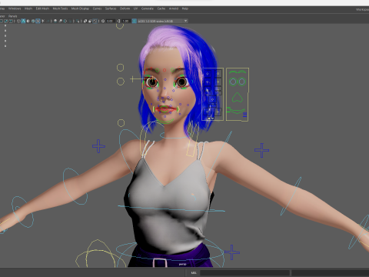This screenshot has height=277, width=369.
Task: Toggle Screen Space Ambient Occlusion icon
Action: 55,21
